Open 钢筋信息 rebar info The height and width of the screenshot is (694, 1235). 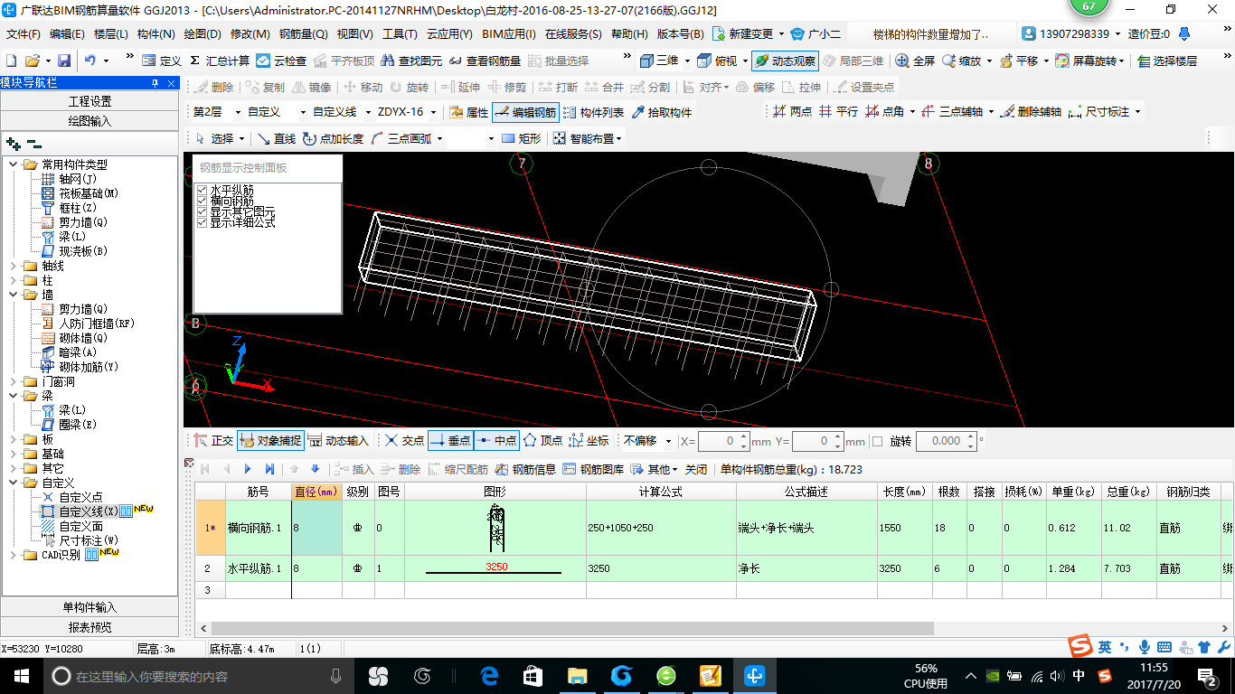tap(525, 469)
